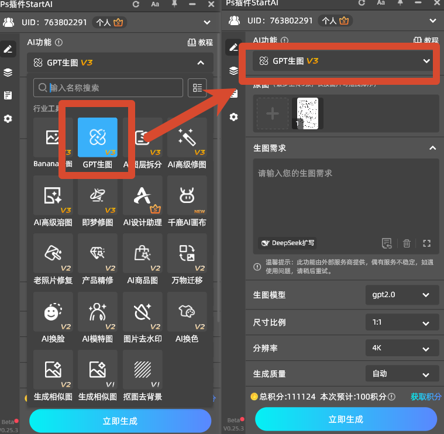Collapse the 生图需求 section
This screenshot has height=434, width=444.
coord(432,148)
